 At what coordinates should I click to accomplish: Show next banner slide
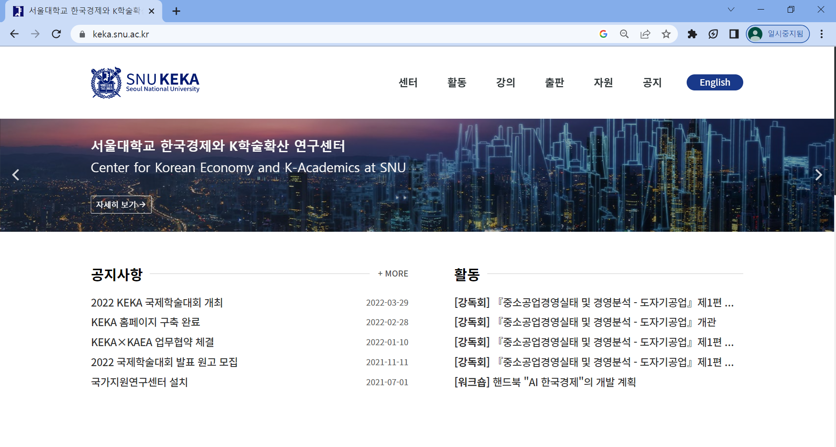click(x=819, y=175)
